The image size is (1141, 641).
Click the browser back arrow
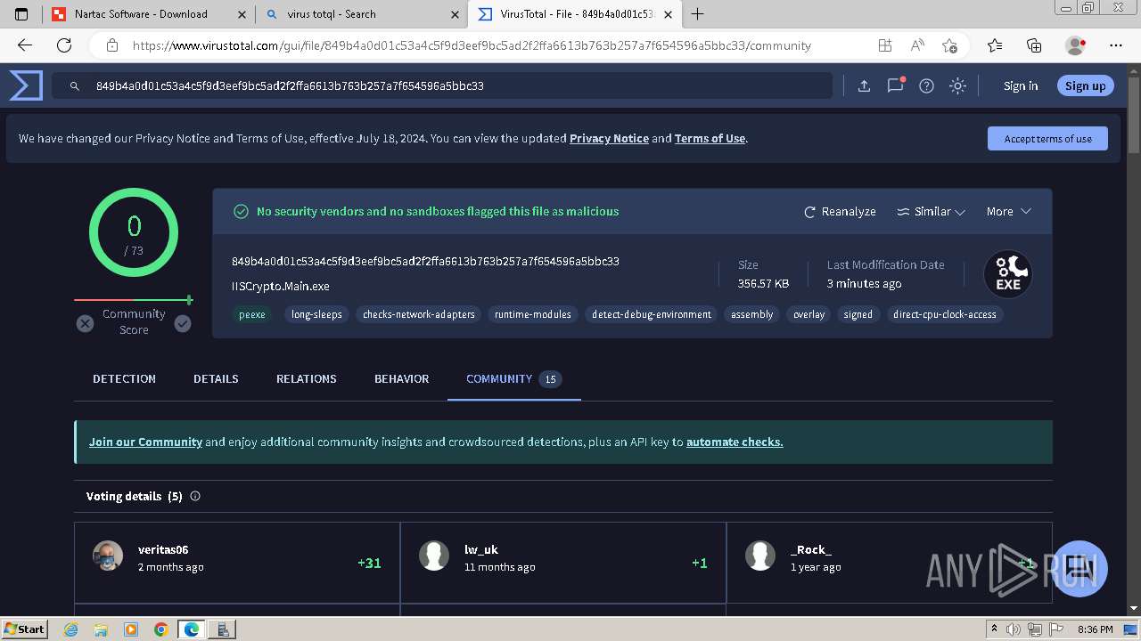[25, 45]
